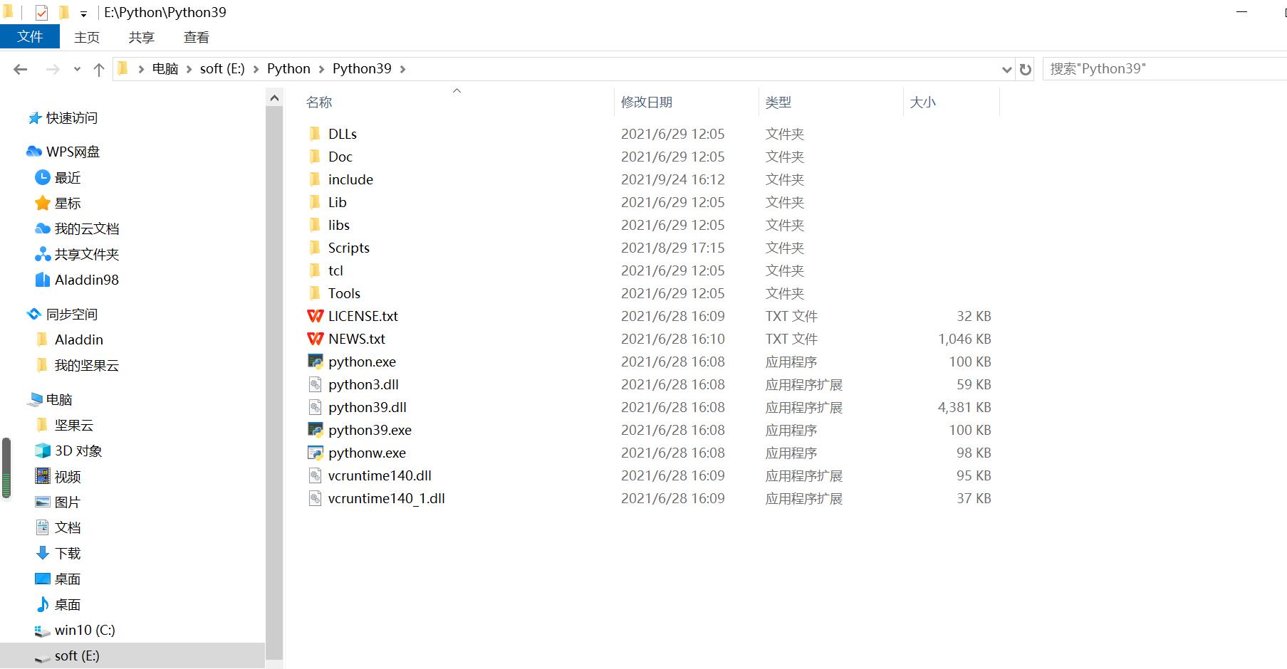The image size is (1287, 669).
Task: Click the python39.exe application icon
Action: coord(315,430)
